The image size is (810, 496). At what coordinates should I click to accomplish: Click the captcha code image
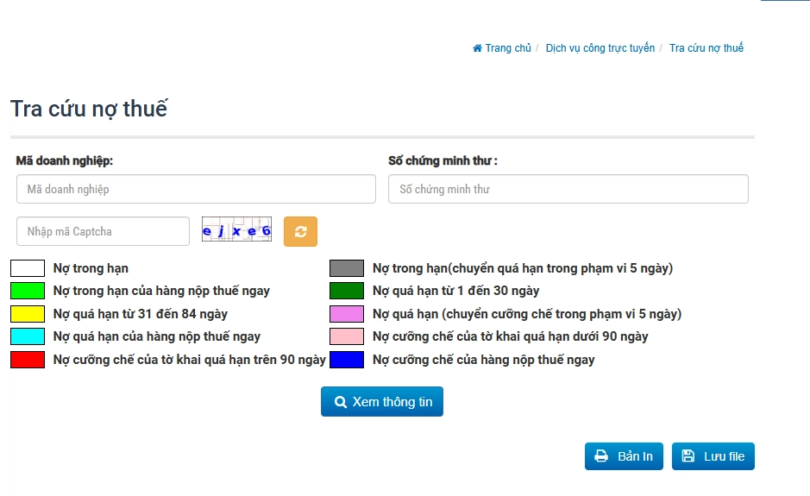click(236, 230)
